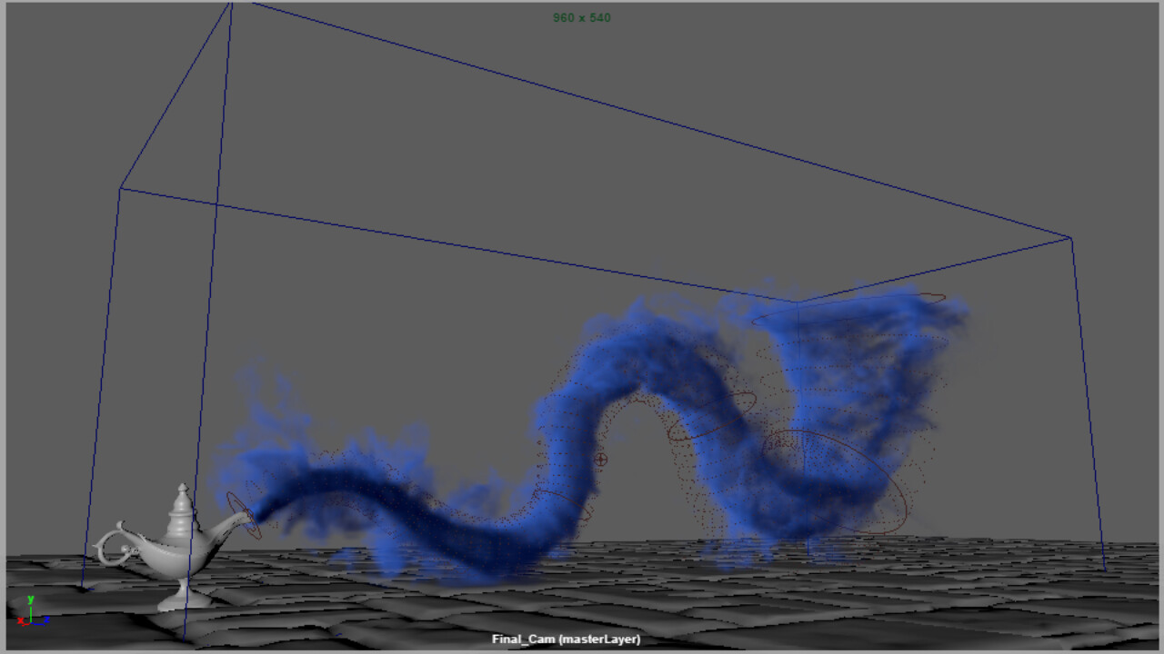This screenshot has width=1164, height=654.
Task: Click the red X axis label
Action: coord(20,621)
